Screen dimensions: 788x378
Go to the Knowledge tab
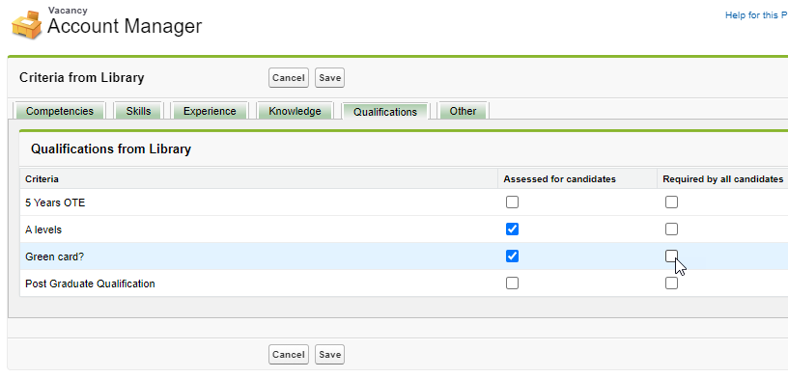[295, 111]
